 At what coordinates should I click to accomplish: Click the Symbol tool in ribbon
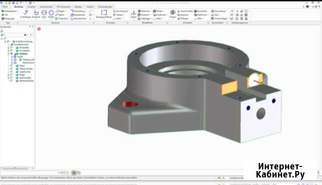(173, 15)
